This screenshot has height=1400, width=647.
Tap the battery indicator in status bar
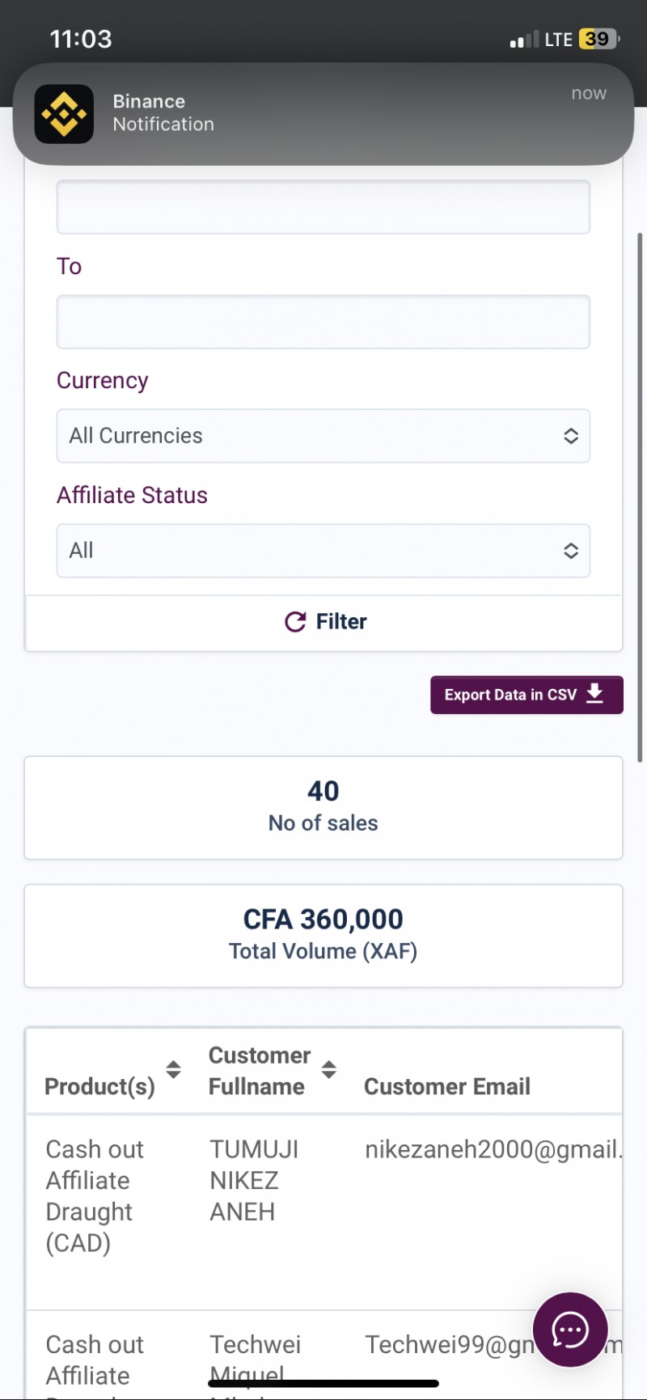pos(598,39)
